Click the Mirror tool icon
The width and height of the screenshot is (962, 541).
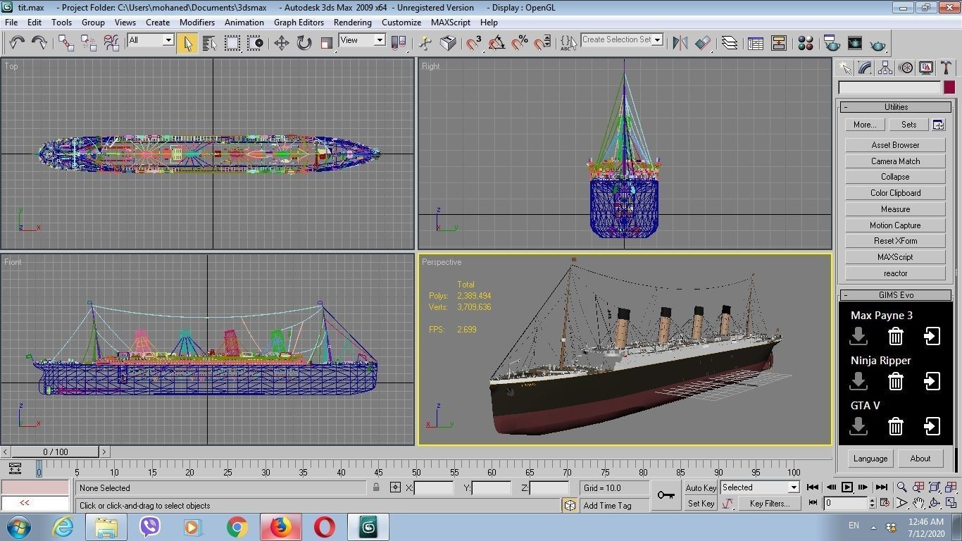click(680, 43)
